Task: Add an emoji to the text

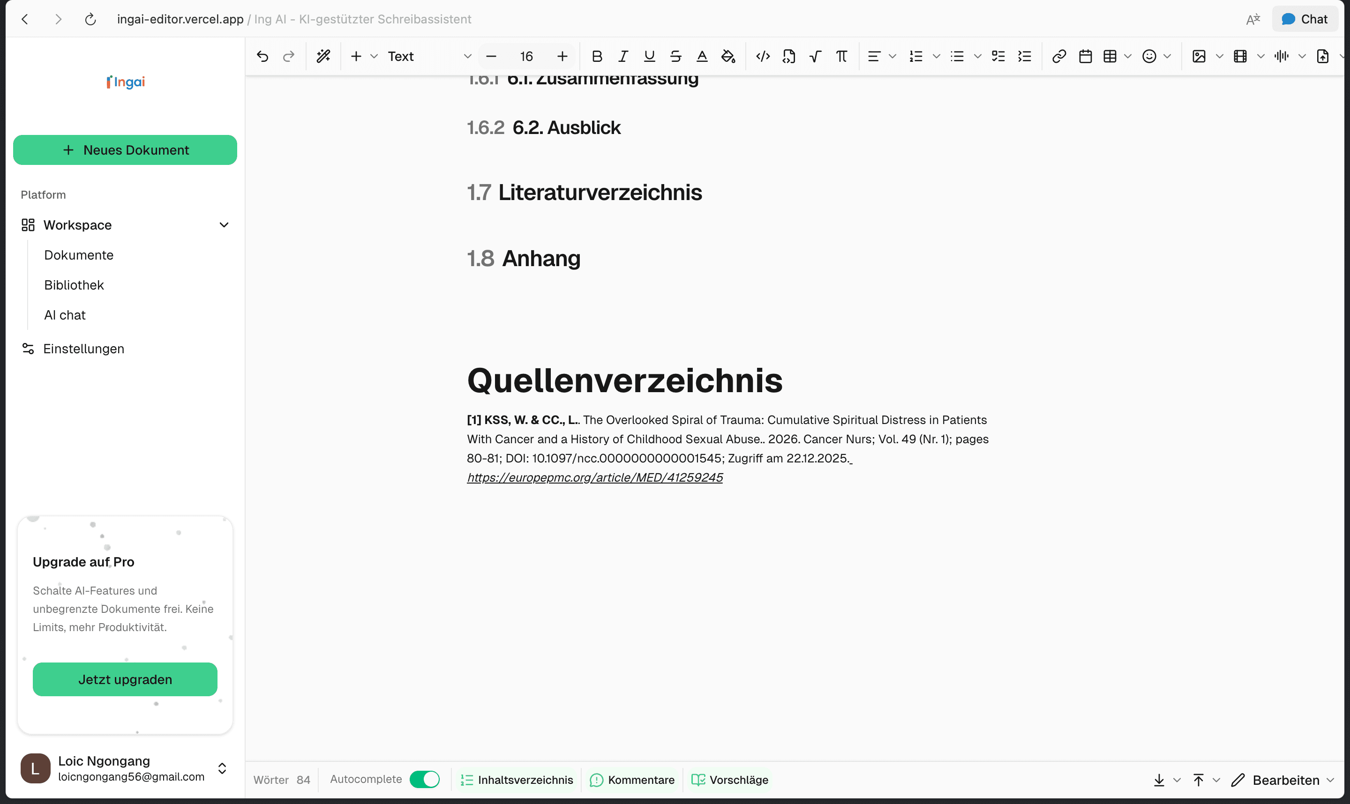Action: [x=1150, y=56]
